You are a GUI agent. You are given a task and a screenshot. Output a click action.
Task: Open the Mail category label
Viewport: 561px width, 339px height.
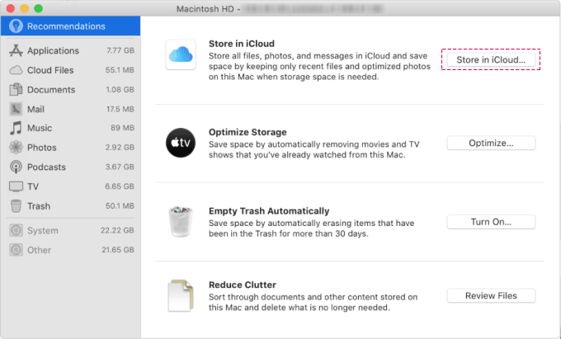[35, 109]
